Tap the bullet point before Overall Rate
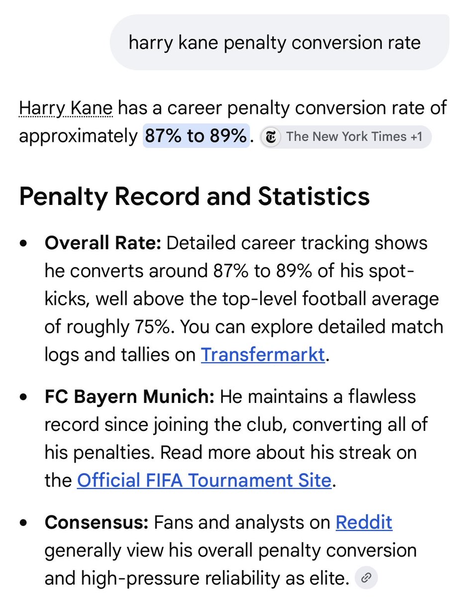468x597 pixels. click(23, 244)
